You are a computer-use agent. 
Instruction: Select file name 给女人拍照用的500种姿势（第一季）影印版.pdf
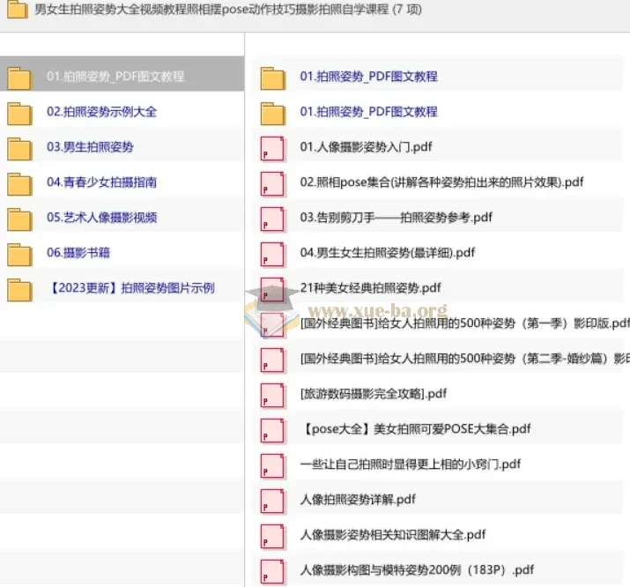(464, 323)
